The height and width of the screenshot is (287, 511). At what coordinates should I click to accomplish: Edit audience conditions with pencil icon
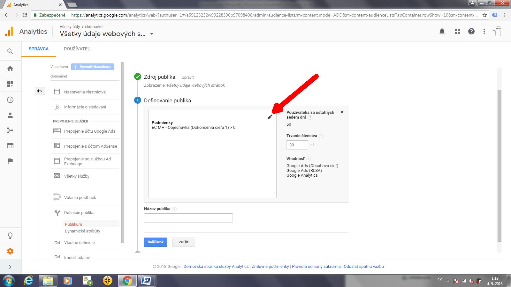[x=270, y=117]
